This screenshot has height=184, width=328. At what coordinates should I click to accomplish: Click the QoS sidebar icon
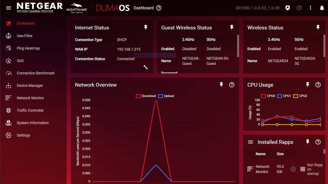tap(8, 61)
